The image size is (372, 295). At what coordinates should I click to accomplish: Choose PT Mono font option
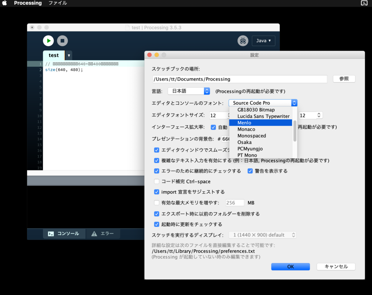(x=260, y=155)
